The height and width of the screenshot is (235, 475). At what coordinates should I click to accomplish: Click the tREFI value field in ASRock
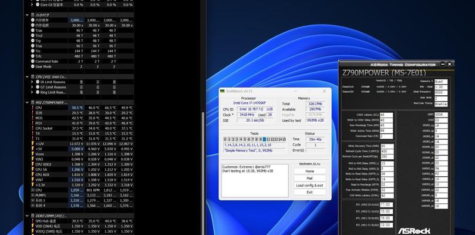[441, 115]
